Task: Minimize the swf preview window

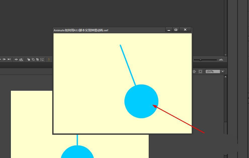Action: [169, 30]
